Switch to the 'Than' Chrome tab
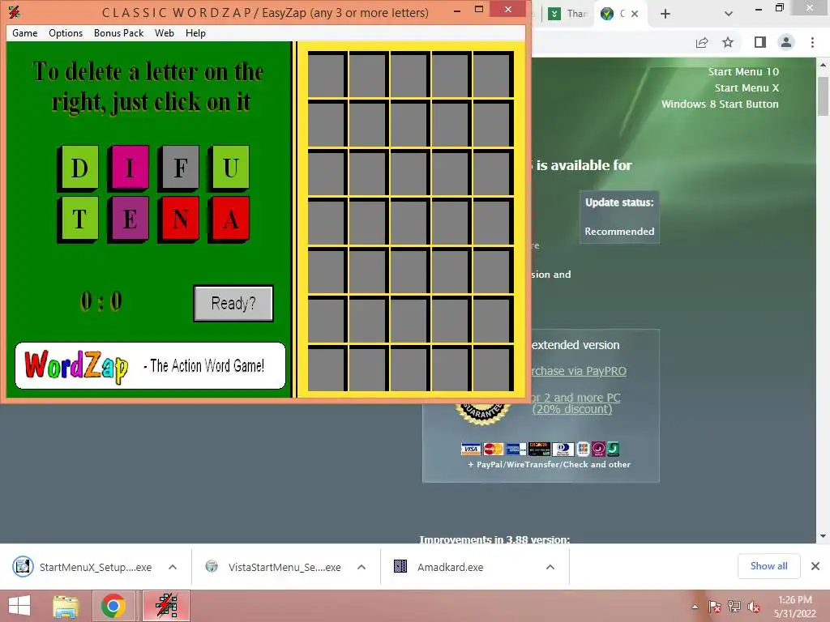The height and width of the screenshot is (622, 830). 567,14
